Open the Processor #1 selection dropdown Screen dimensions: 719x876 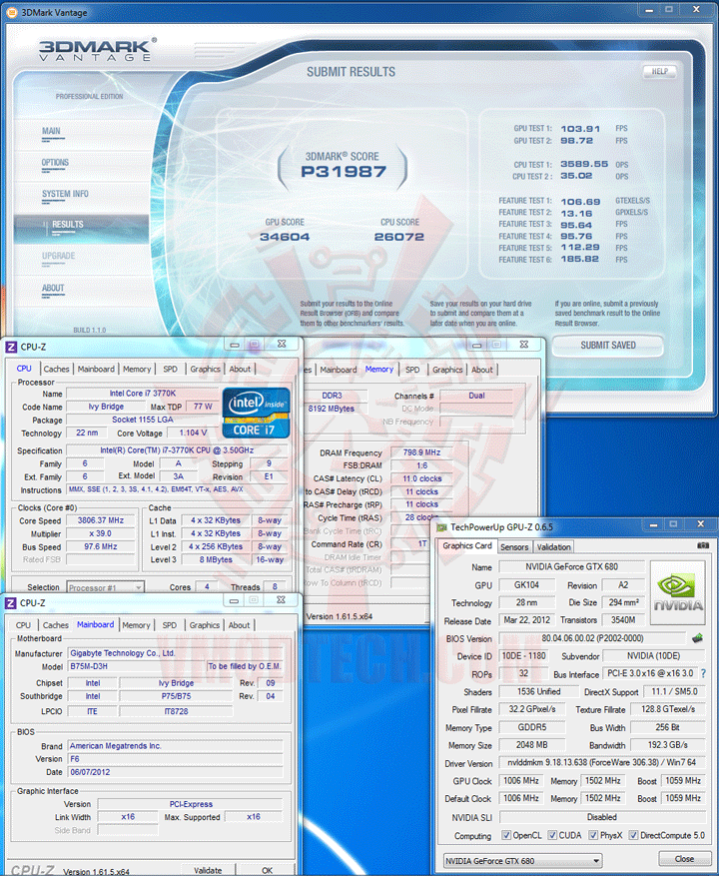(x=106, y=587)
